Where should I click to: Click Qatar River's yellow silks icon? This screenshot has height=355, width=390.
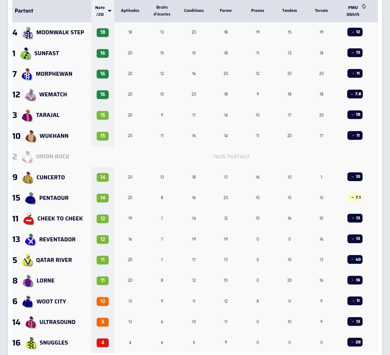[27, 260]
